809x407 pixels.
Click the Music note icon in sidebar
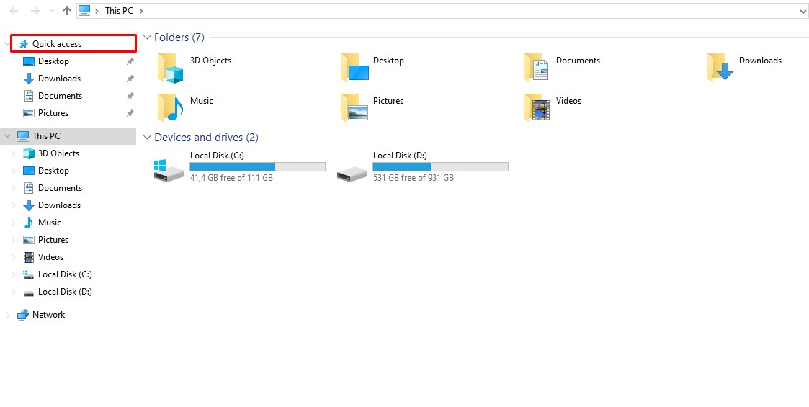coord(29,223)
